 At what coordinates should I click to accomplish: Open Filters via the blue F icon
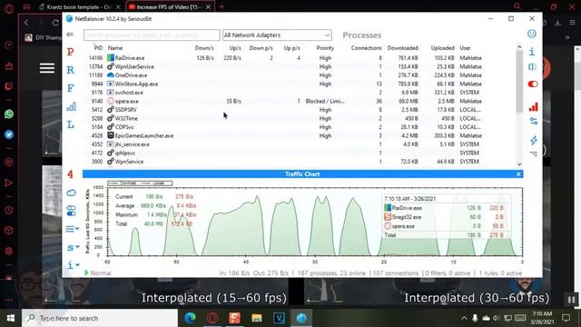[71, 88]
